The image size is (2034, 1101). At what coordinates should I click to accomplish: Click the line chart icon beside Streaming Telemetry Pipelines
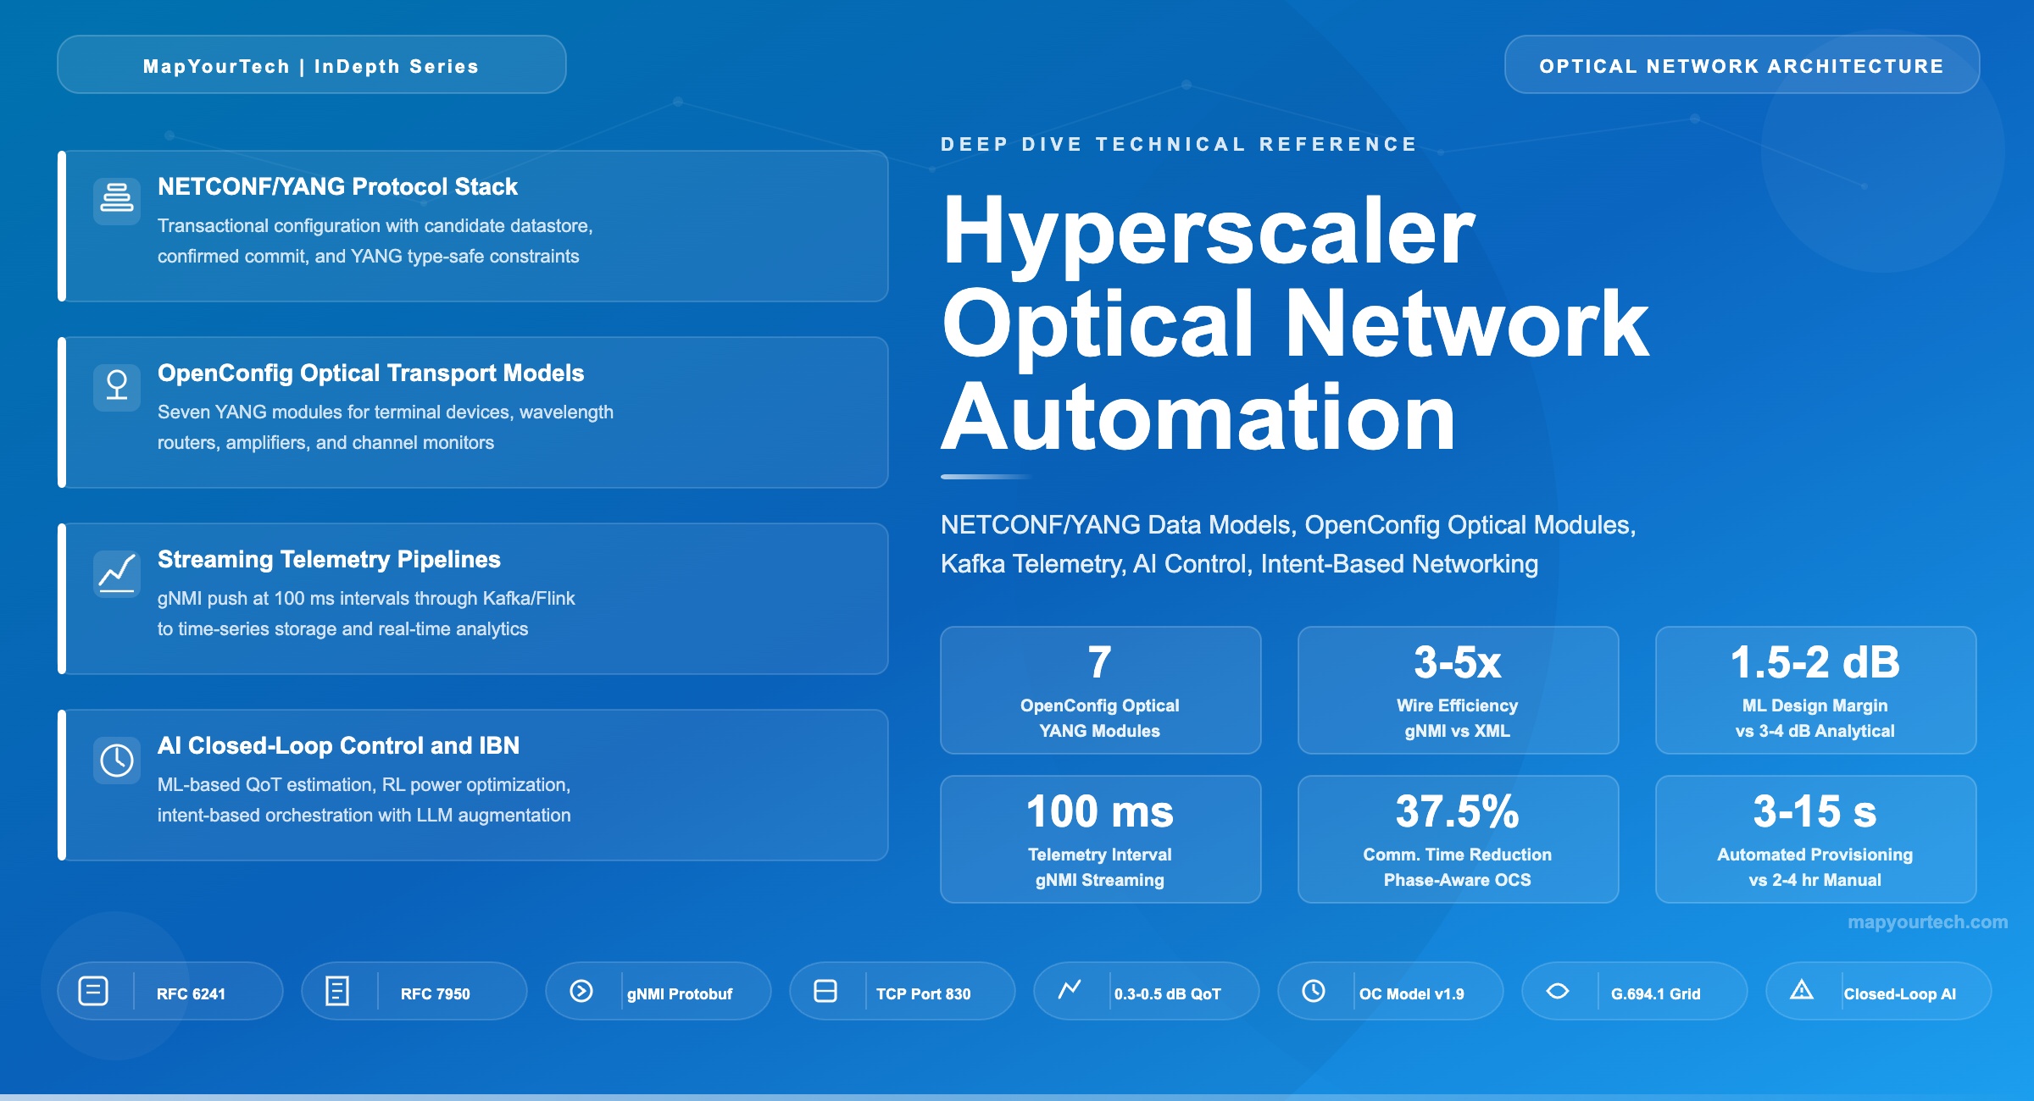click(x=117, y=573)
